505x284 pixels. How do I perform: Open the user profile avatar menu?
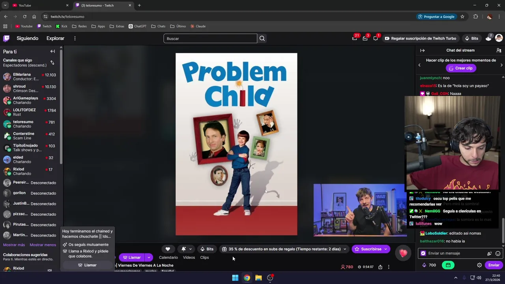(x=499, y=38)
